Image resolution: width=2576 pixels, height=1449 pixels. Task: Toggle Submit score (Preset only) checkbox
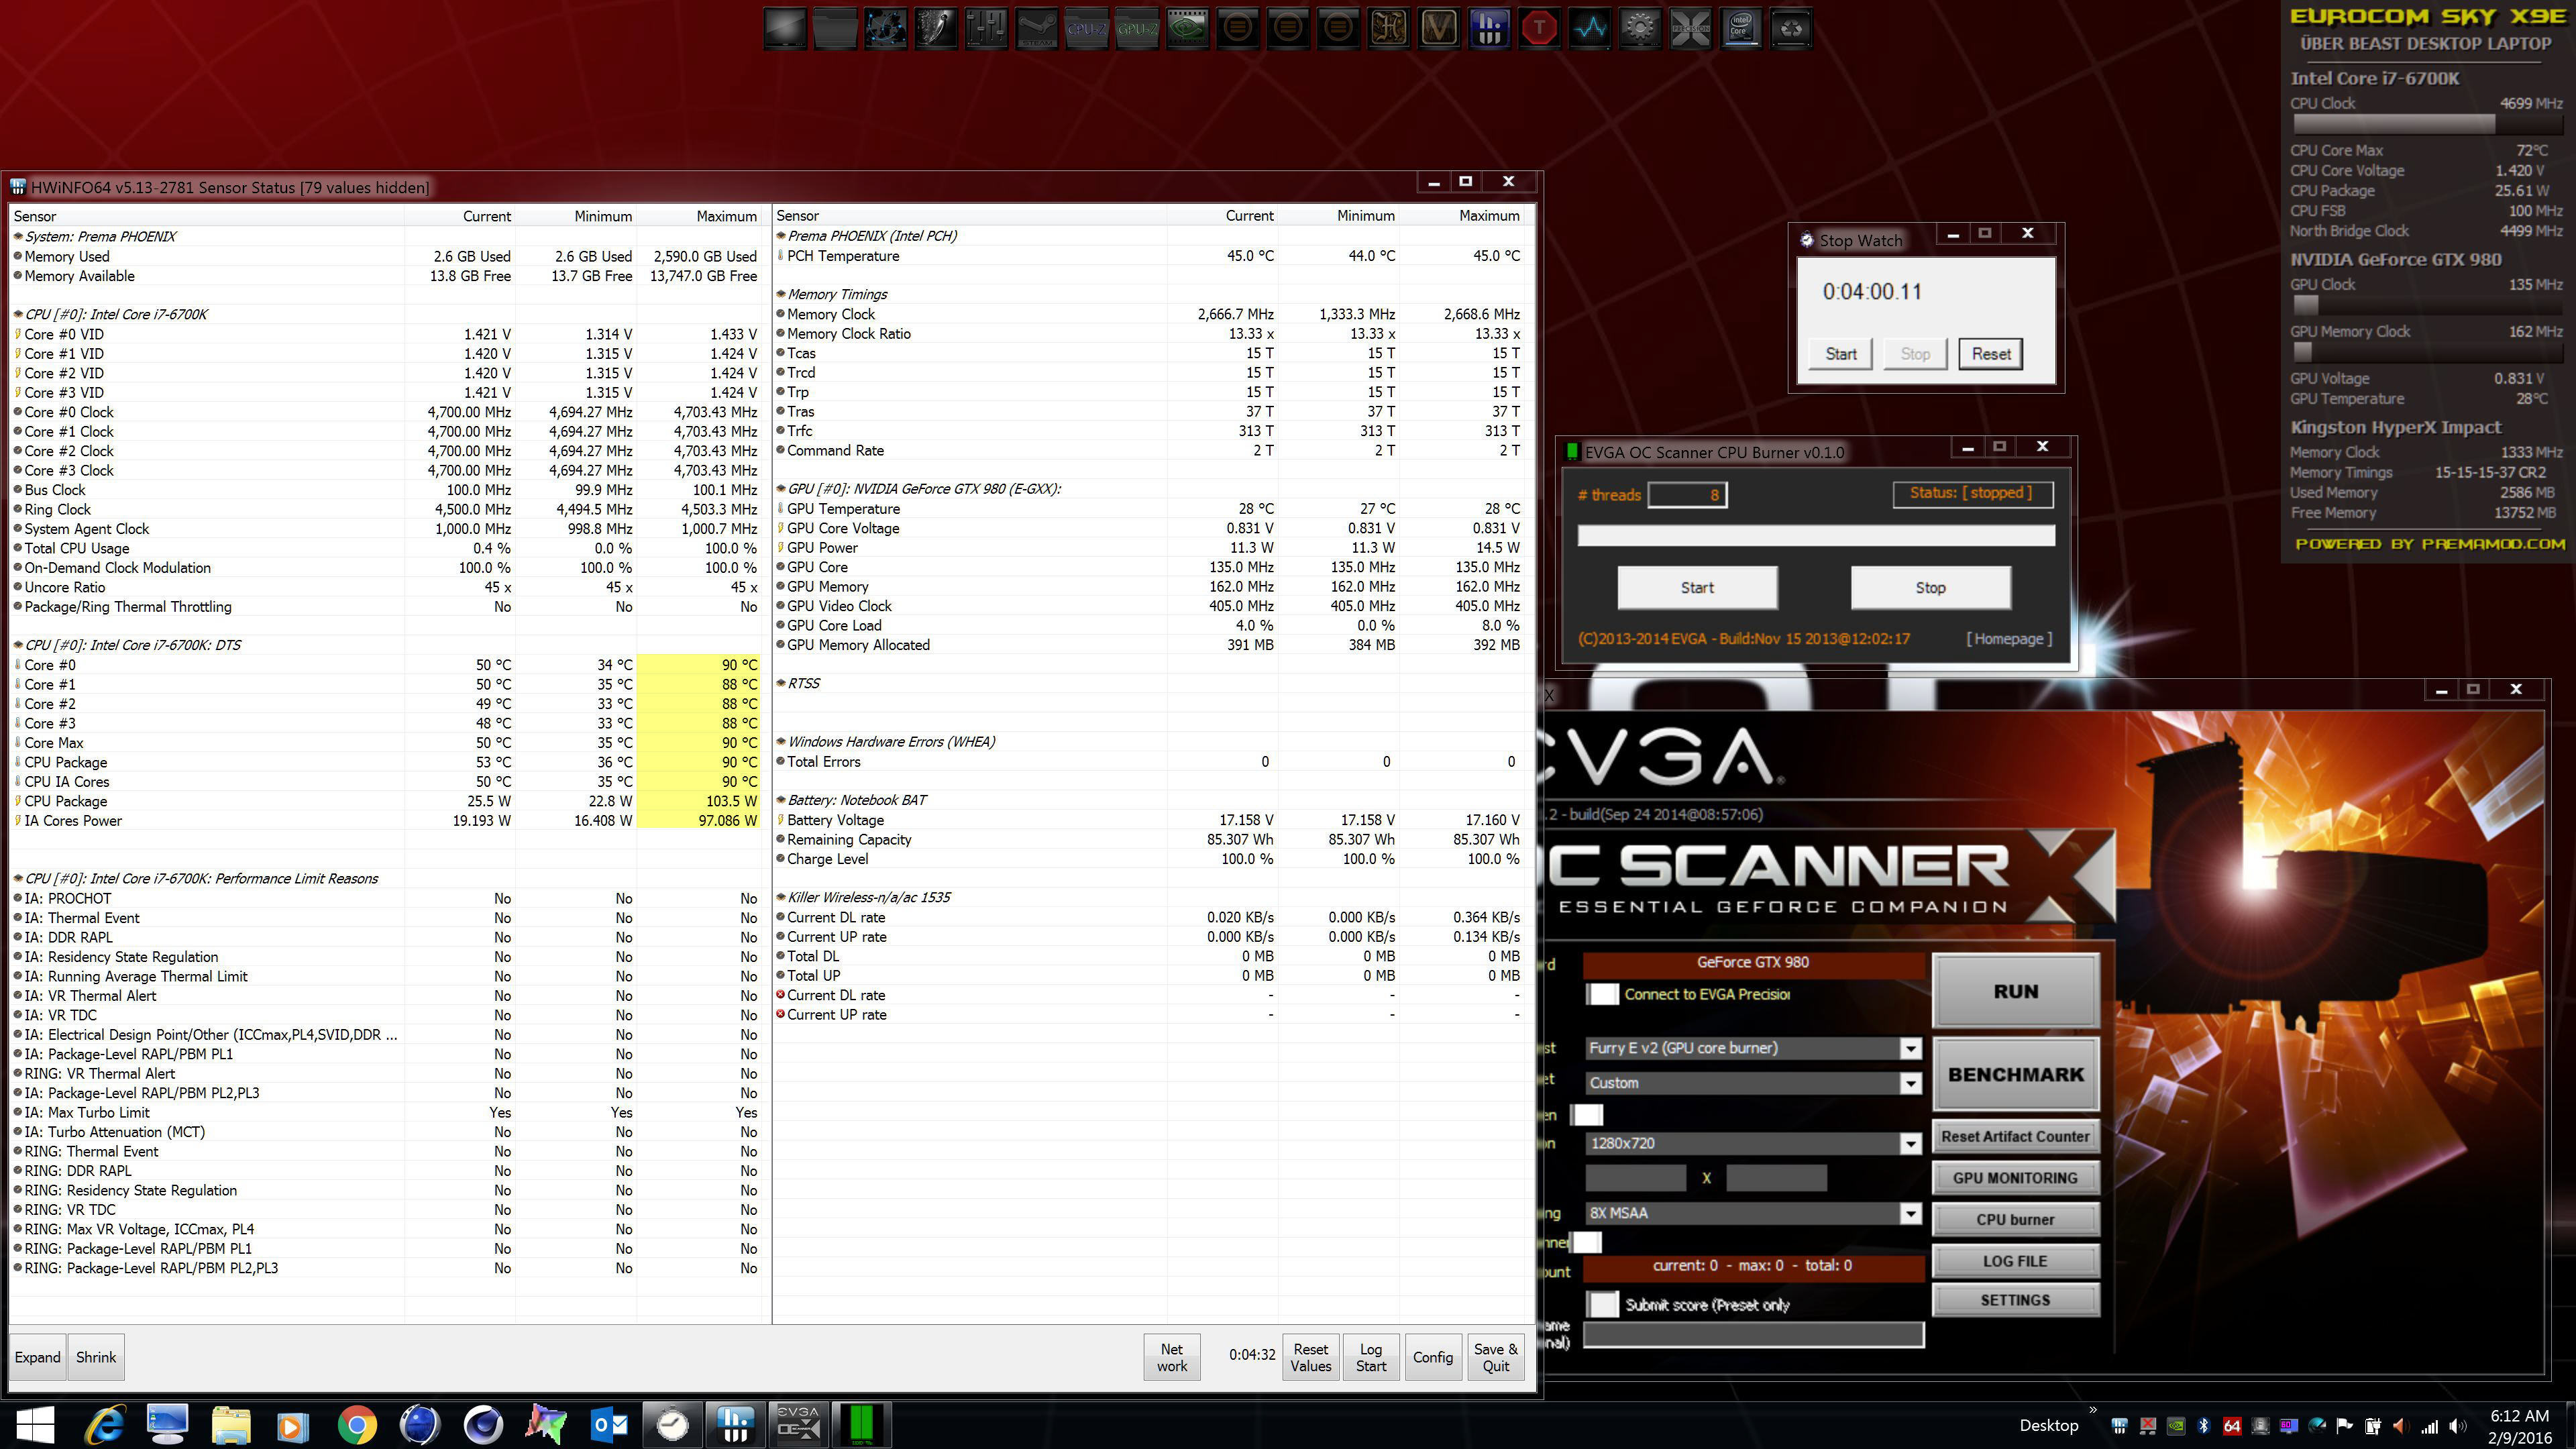1603,1304
